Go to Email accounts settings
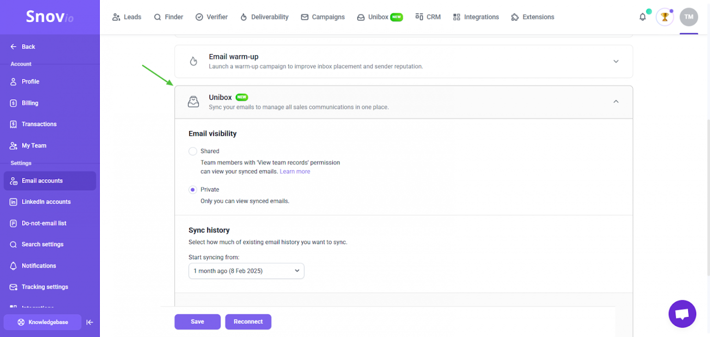710x337 pixels. 50,181
